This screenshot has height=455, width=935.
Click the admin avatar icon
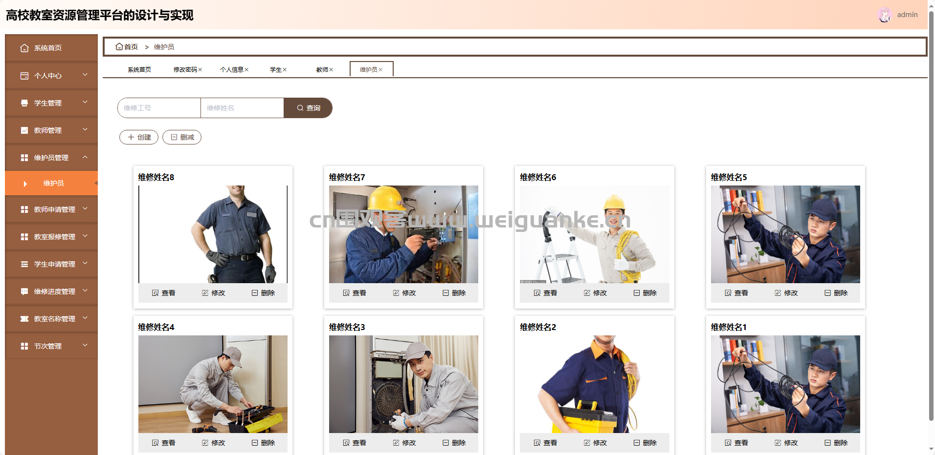[884, 15]
